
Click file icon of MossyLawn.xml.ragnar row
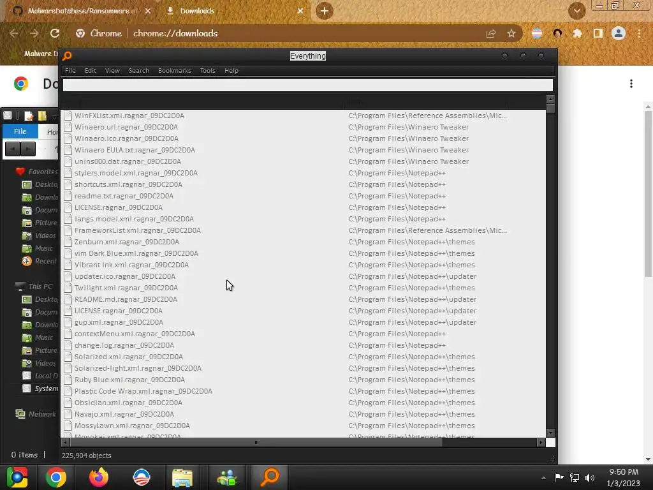point(68,426)
